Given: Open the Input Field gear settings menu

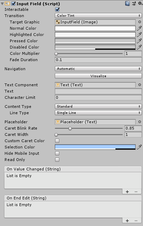Looking at the screenshot, I should pyautogui.click(x=140, y=3).
